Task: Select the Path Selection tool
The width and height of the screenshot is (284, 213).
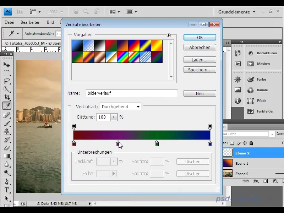Action: (7, 198)
